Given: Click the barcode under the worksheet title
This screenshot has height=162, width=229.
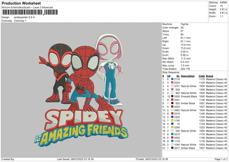Looking at the screenshot, I should [30, 12].
